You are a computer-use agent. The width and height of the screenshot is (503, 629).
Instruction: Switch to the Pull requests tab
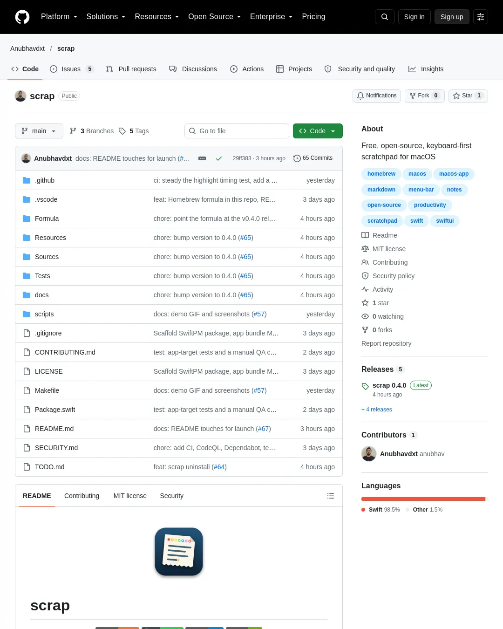click(x=131, y=69)
